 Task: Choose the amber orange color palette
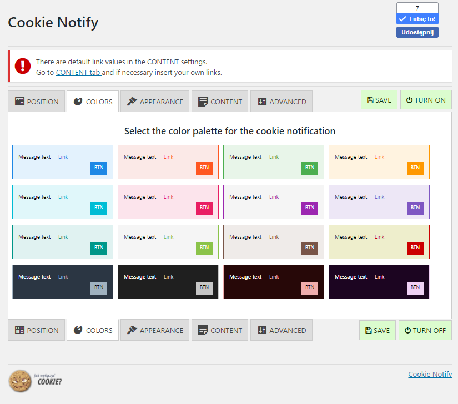pyautogui.click(x=379, y=162)
